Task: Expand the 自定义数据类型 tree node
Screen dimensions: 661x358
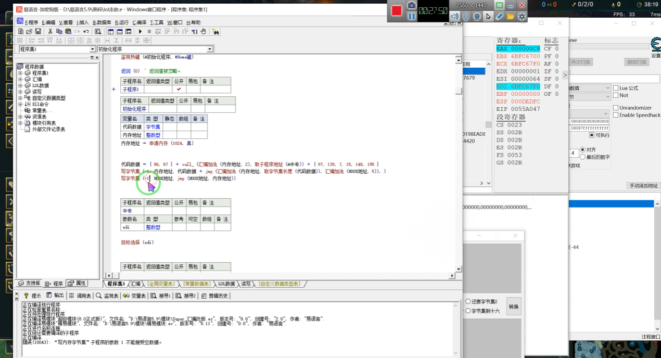Action: pyautogui.click(x=20, y=98)
